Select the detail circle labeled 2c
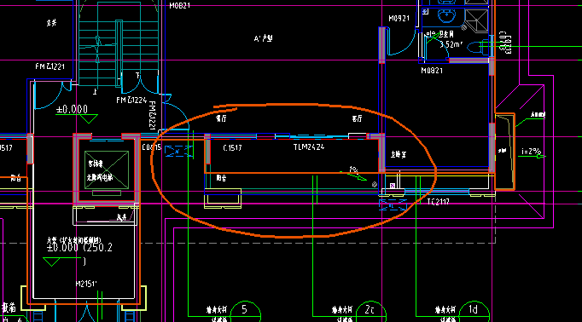Screen dimensions: 582x322 pos(371,311)
